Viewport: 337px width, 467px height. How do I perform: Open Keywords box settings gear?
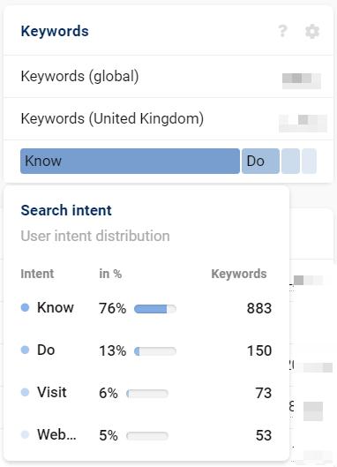click(x=312, y=31)
